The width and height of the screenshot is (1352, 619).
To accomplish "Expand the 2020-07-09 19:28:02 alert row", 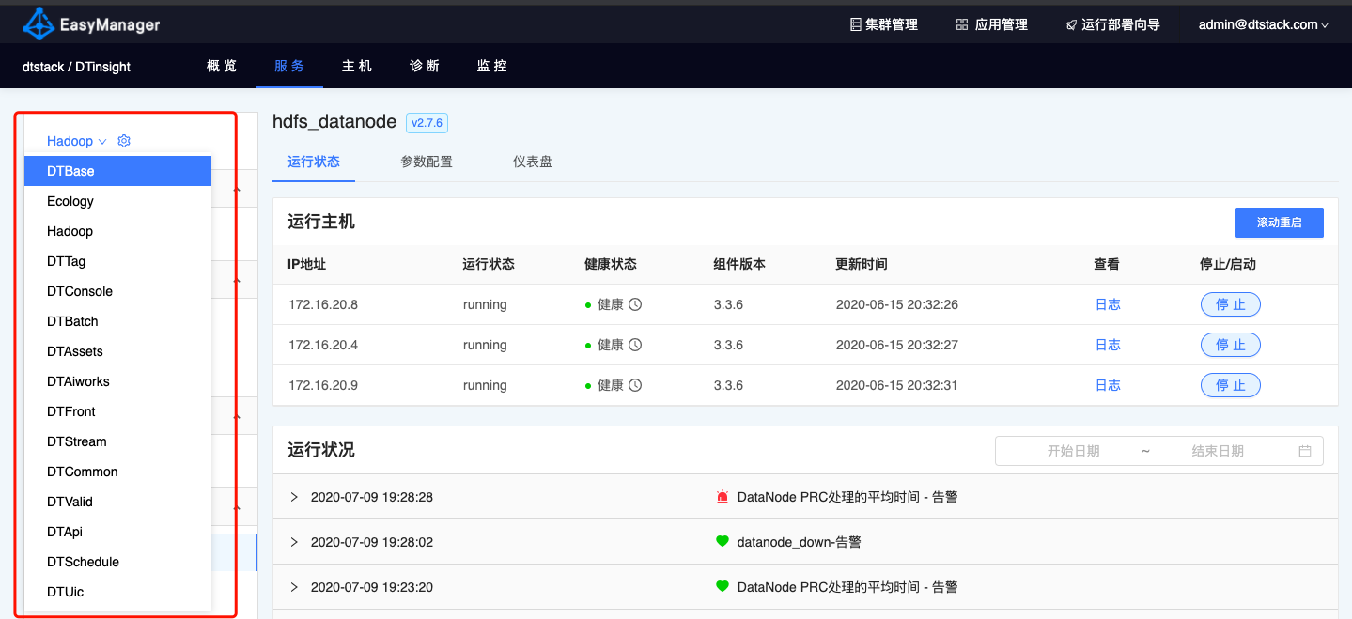I will point(294,542).
